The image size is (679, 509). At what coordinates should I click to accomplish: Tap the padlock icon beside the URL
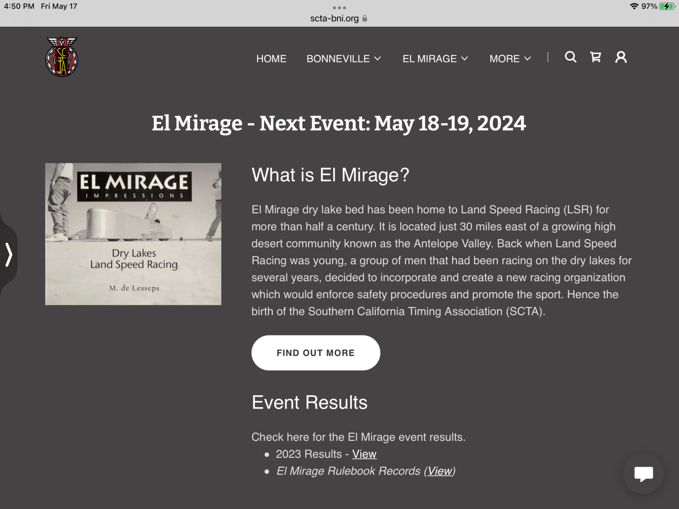click(x=365, y=18)
